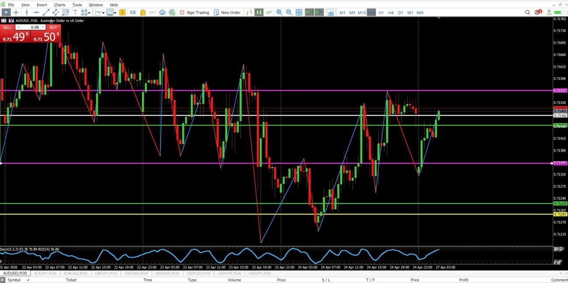Image resolution: width=568 pixels, height=283 pixels.
Task: Take a chart screenshot with camera icon
Action: pos(331,13)
